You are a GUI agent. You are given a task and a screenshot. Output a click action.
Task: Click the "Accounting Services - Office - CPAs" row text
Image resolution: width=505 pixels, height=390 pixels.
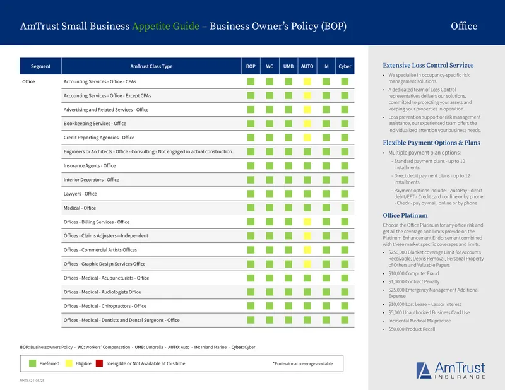[100, 81]
